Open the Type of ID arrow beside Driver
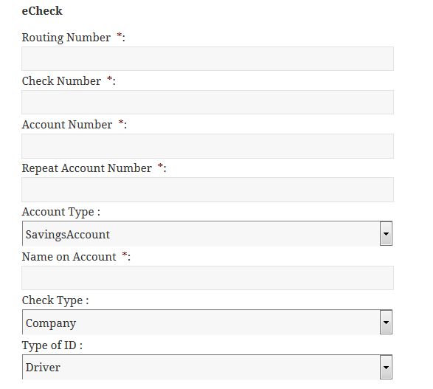This screenshot has height=389, width=433. click(386, 367)
